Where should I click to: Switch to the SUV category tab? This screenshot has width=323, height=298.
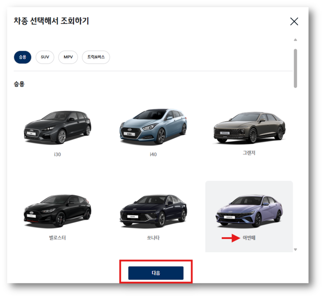[45, 57]
